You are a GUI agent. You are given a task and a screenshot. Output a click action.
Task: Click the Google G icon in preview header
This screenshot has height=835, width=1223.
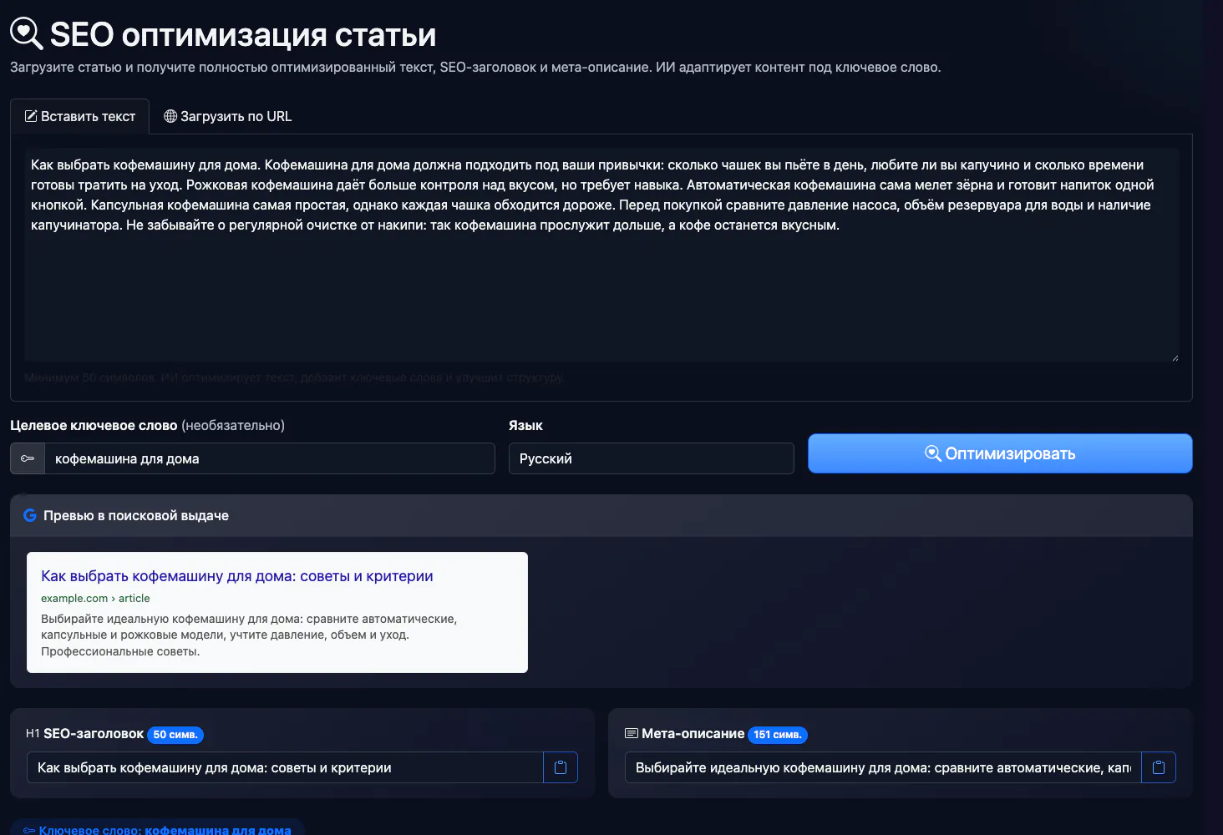click(x=30, y=515)
